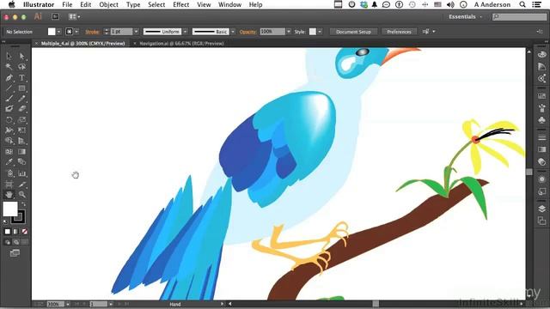Select the Width tool
Image resolution: width=550 pixels, height=309 pixels.
click(x=9, y=130)
